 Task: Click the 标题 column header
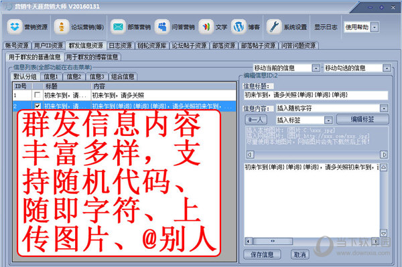pos(67,86)
